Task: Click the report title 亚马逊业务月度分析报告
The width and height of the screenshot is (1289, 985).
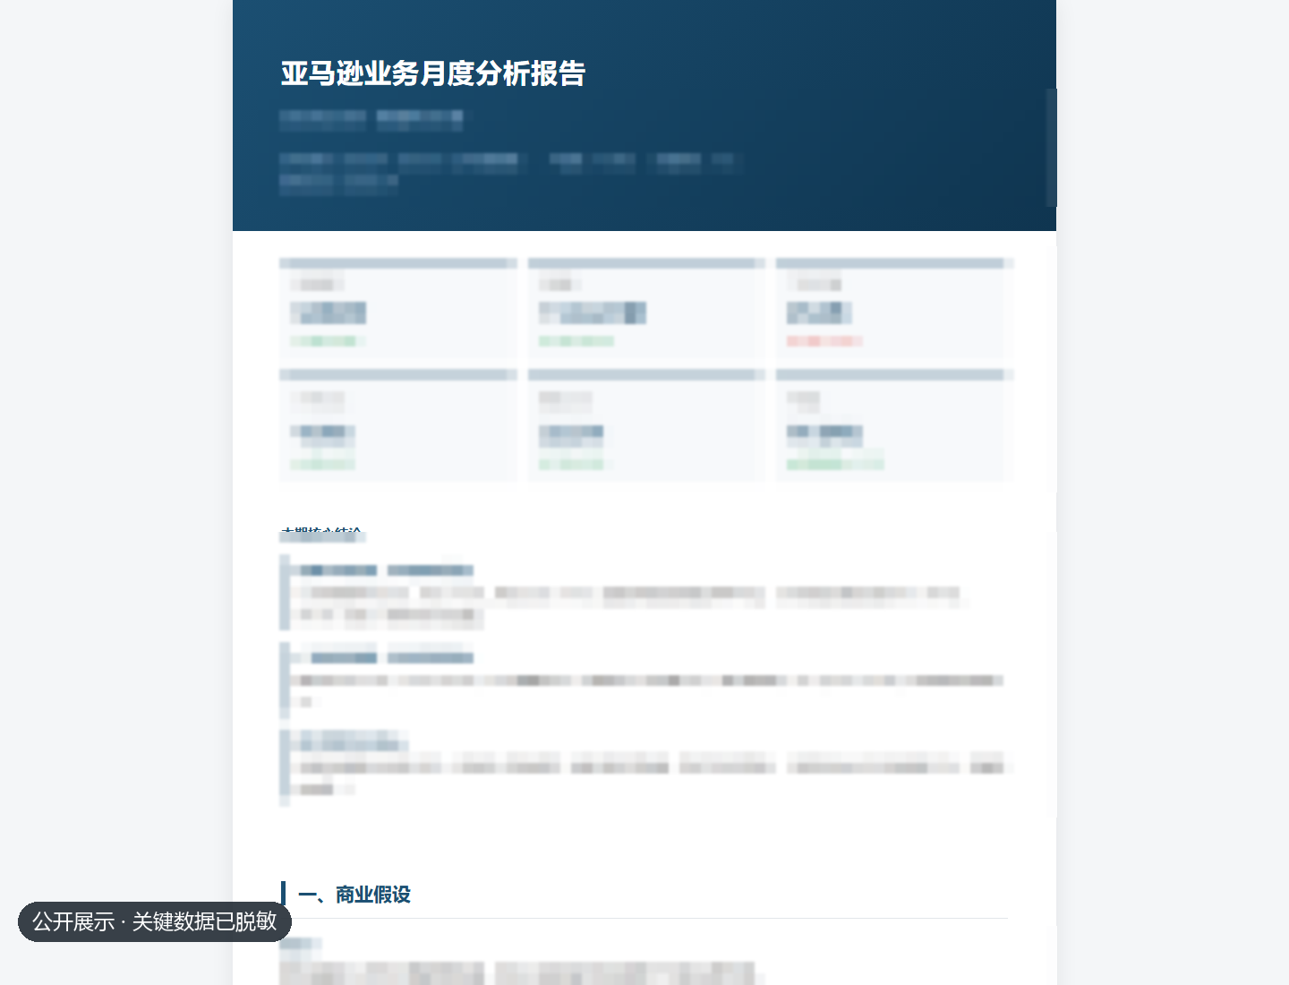Action: [x=433, y=73]
